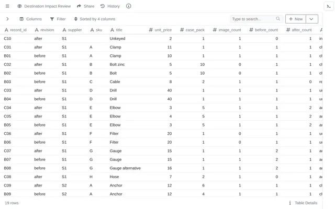Image resolution: width=335 pixels, height=209 pixels.
Task: Click the Filter funnel icon
Action: pyautogui.click(x=52, y=19)
